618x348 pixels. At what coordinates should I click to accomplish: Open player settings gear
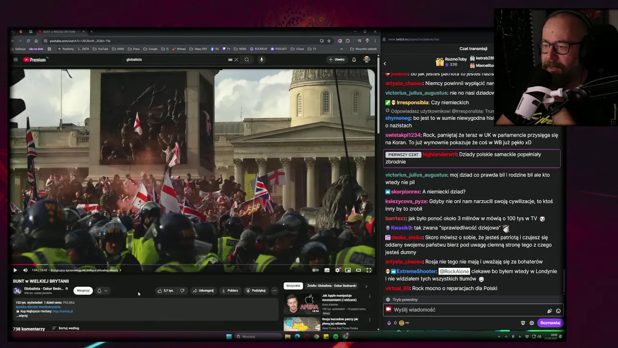(337, 270)
